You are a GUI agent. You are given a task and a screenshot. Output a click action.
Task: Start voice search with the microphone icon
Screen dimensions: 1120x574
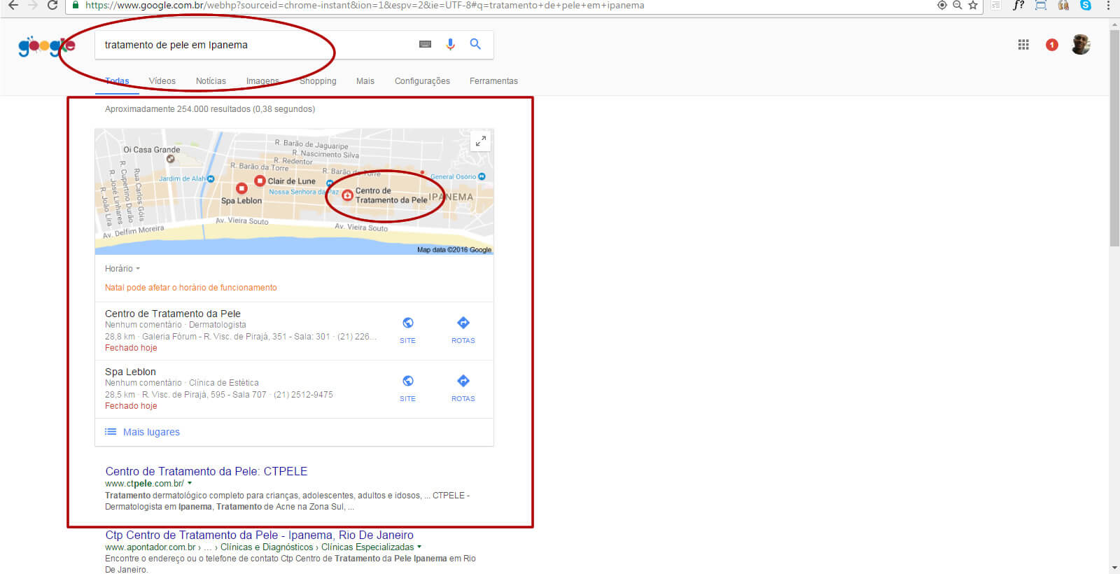pos(450,44)
